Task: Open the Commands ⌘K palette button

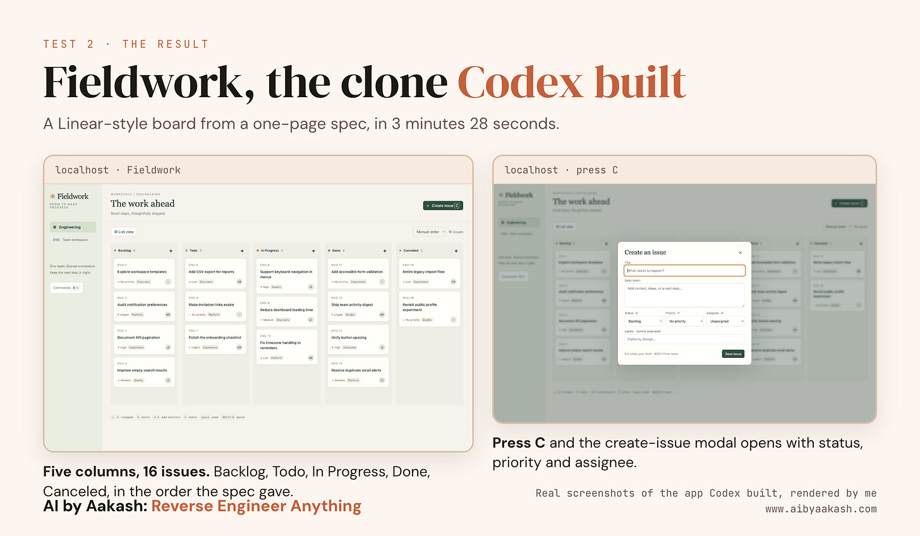Action: [66, 287]
